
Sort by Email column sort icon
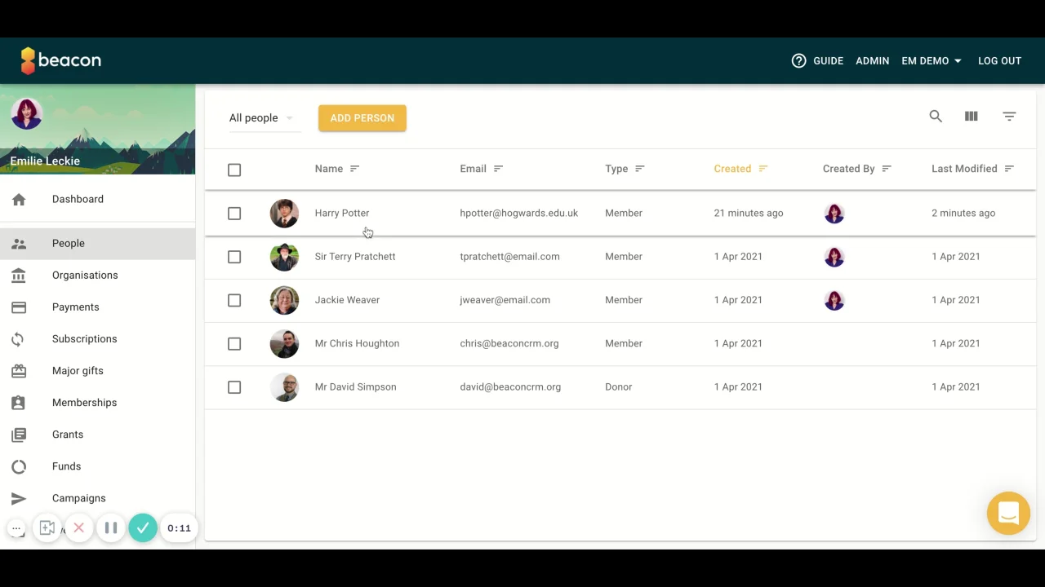click(498, 169)
